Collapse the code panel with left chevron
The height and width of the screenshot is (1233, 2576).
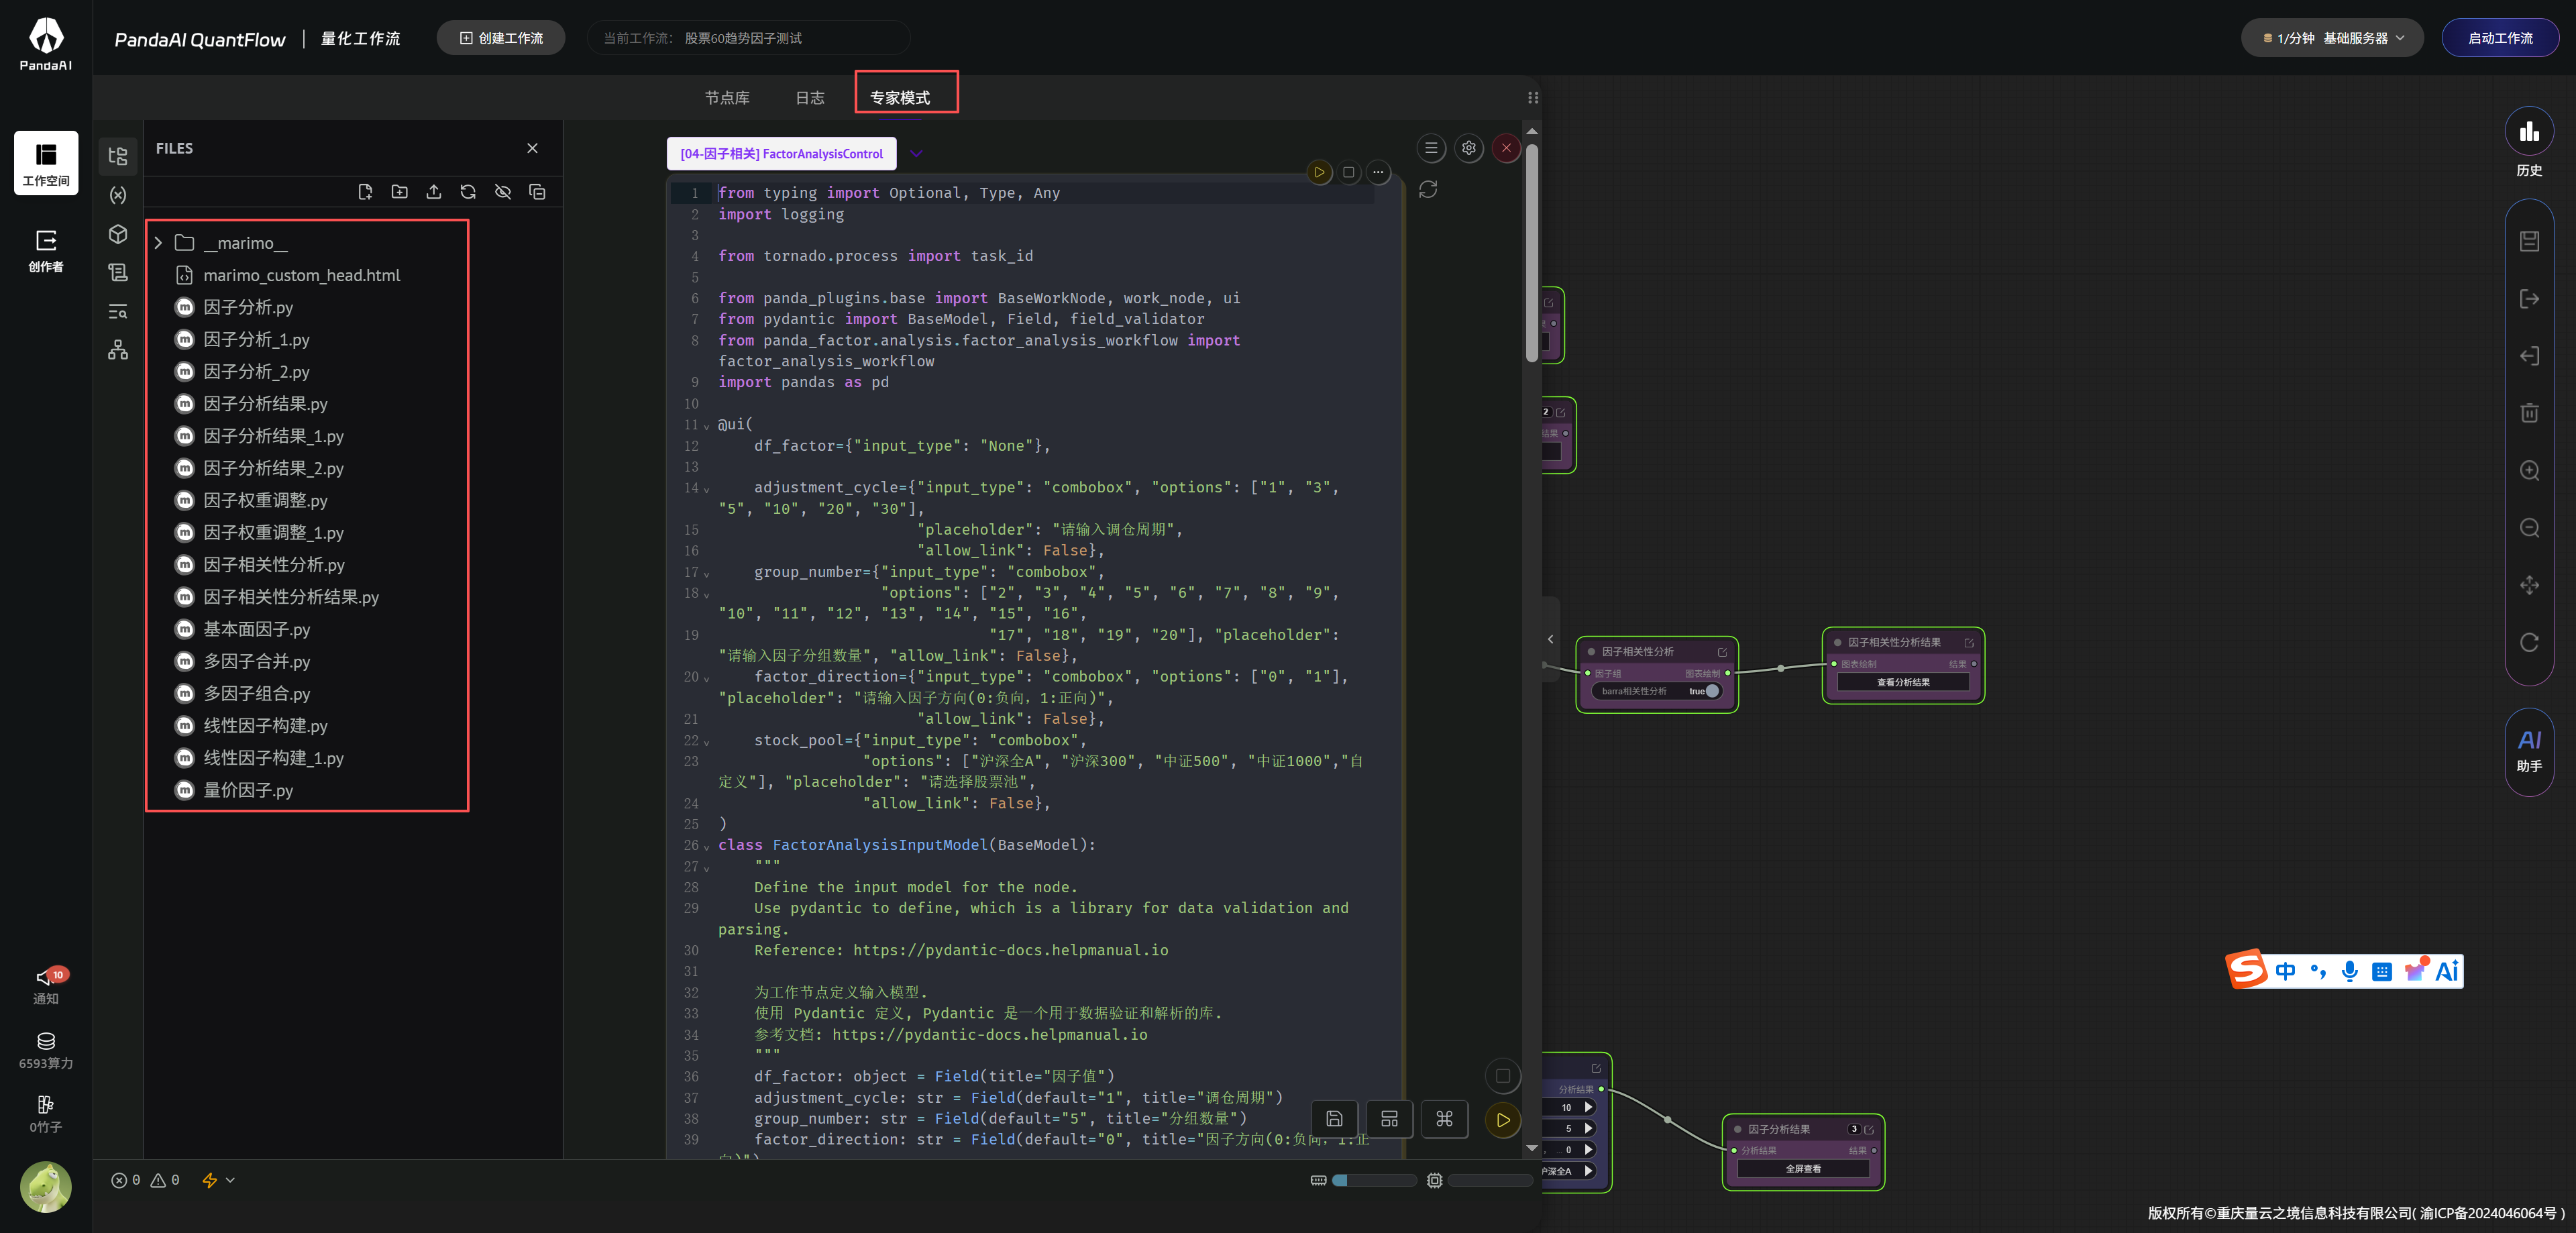[x=1551, y=639]
